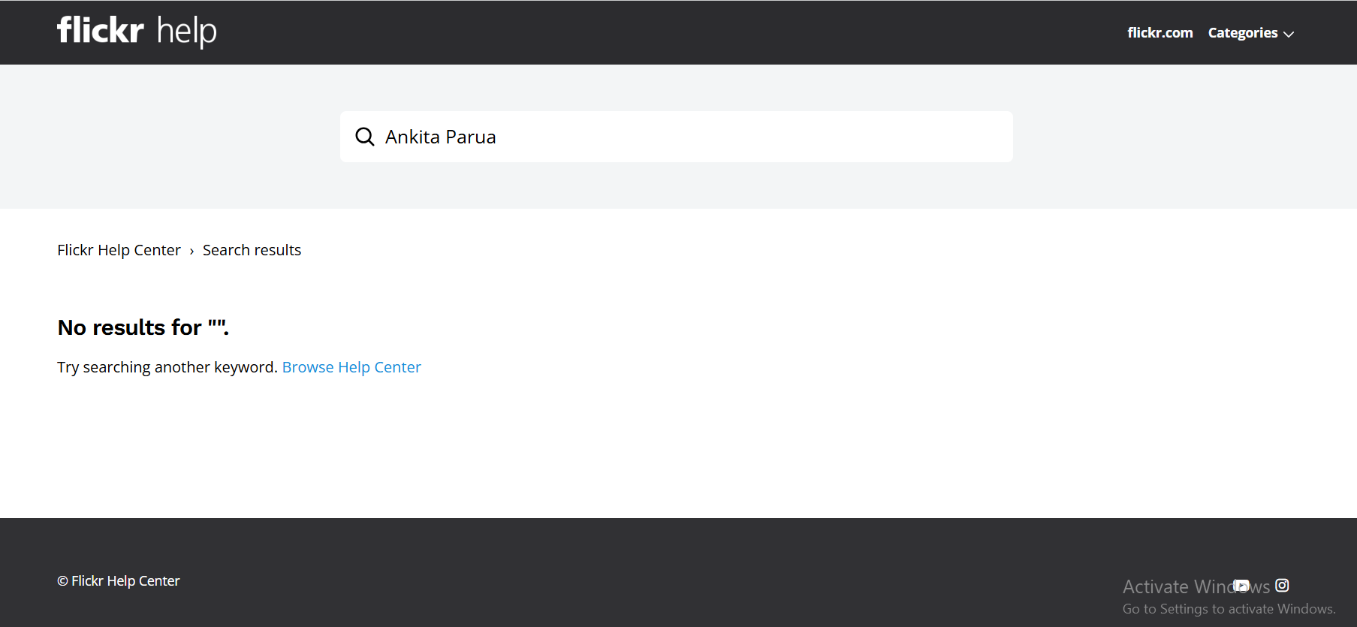Click the magnifying glass search icon

point(365,137)
